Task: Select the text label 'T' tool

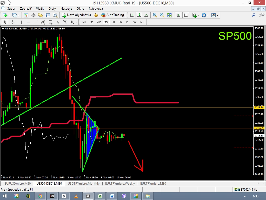Action: (65, 22)
